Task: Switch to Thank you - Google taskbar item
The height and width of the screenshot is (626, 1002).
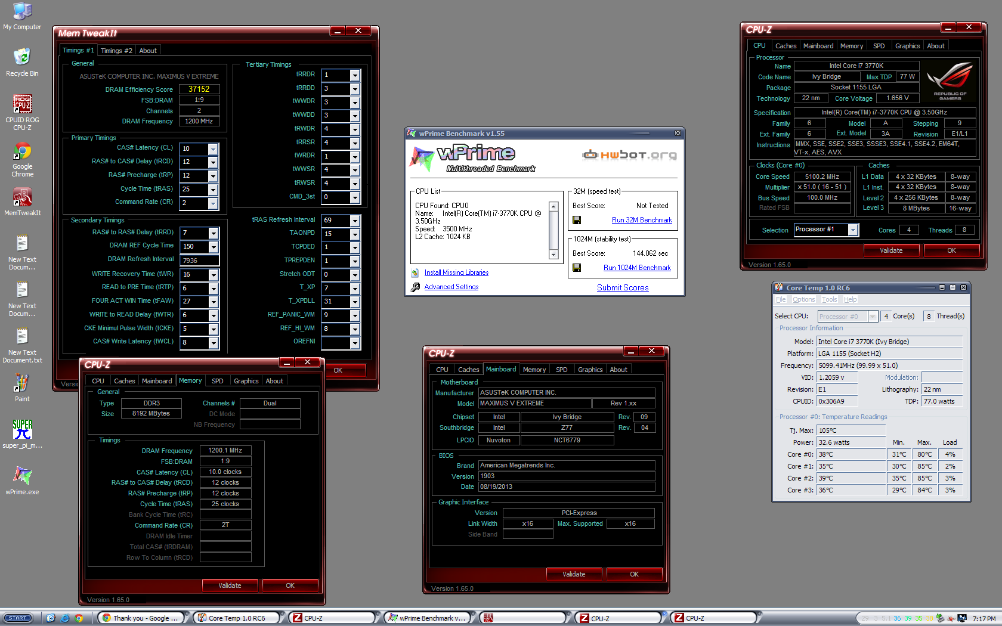Action: click(x=143, y=618)
